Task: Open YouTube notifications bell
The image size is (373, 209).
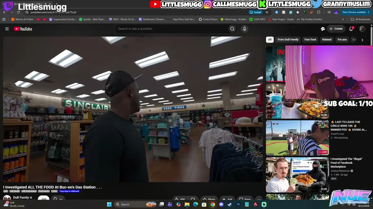Action: [x=351, y=29]
